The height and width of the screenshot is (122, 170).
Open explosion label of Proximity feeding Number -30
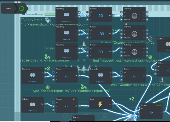(66, 40)
